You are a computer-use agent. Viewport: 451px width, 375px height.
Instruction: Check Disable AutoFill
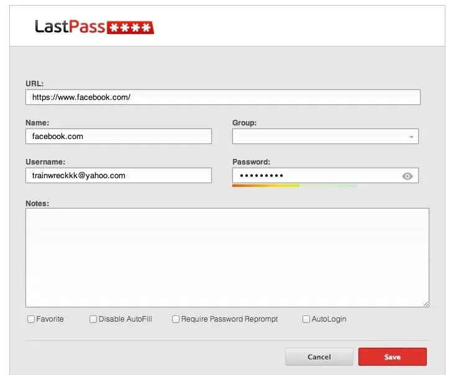(93, 319)
